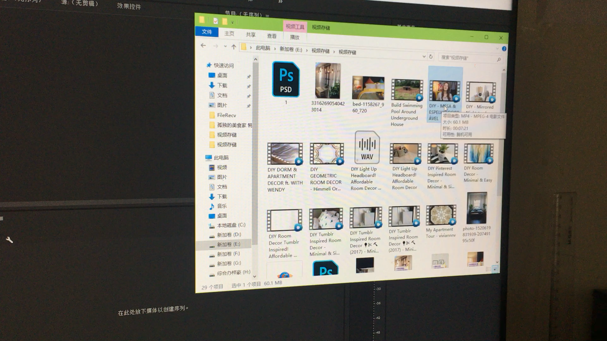Switch to large thumbnails view icon
607x341 pixels.
pos(495,269)
